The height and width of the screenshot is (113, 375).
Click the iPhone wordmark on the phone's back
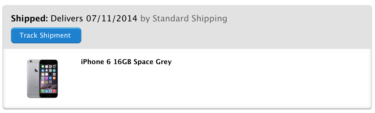pyautogui.click(x=36, y=87)
